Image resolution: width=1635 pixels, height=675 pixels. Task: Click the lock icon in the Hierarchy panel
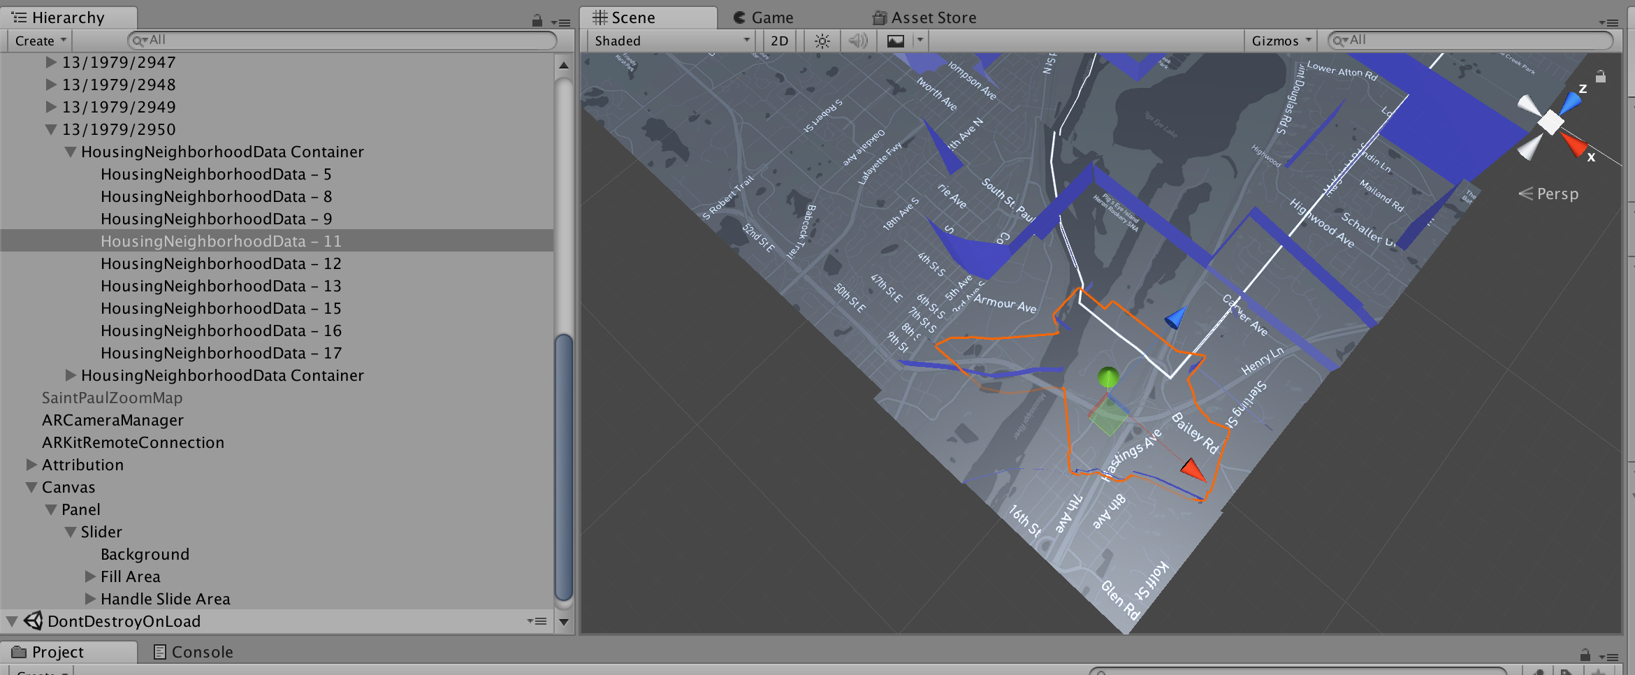[x=537, y=20]
